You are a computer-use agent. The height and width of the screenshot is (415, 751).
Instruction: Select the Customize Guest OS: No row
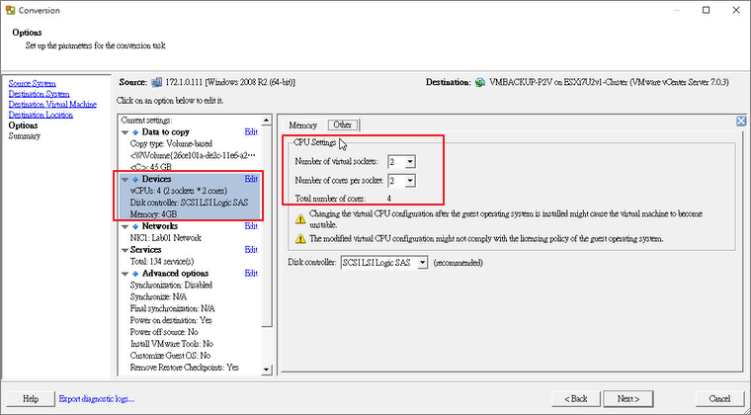coord(170,356)
